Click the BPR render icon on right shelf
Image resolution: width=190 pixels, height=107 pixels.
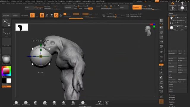pyautogui.click(x=161, y=21)
